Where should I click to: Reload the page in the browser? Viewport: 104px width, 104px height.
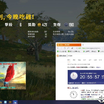tap(65, 48)
